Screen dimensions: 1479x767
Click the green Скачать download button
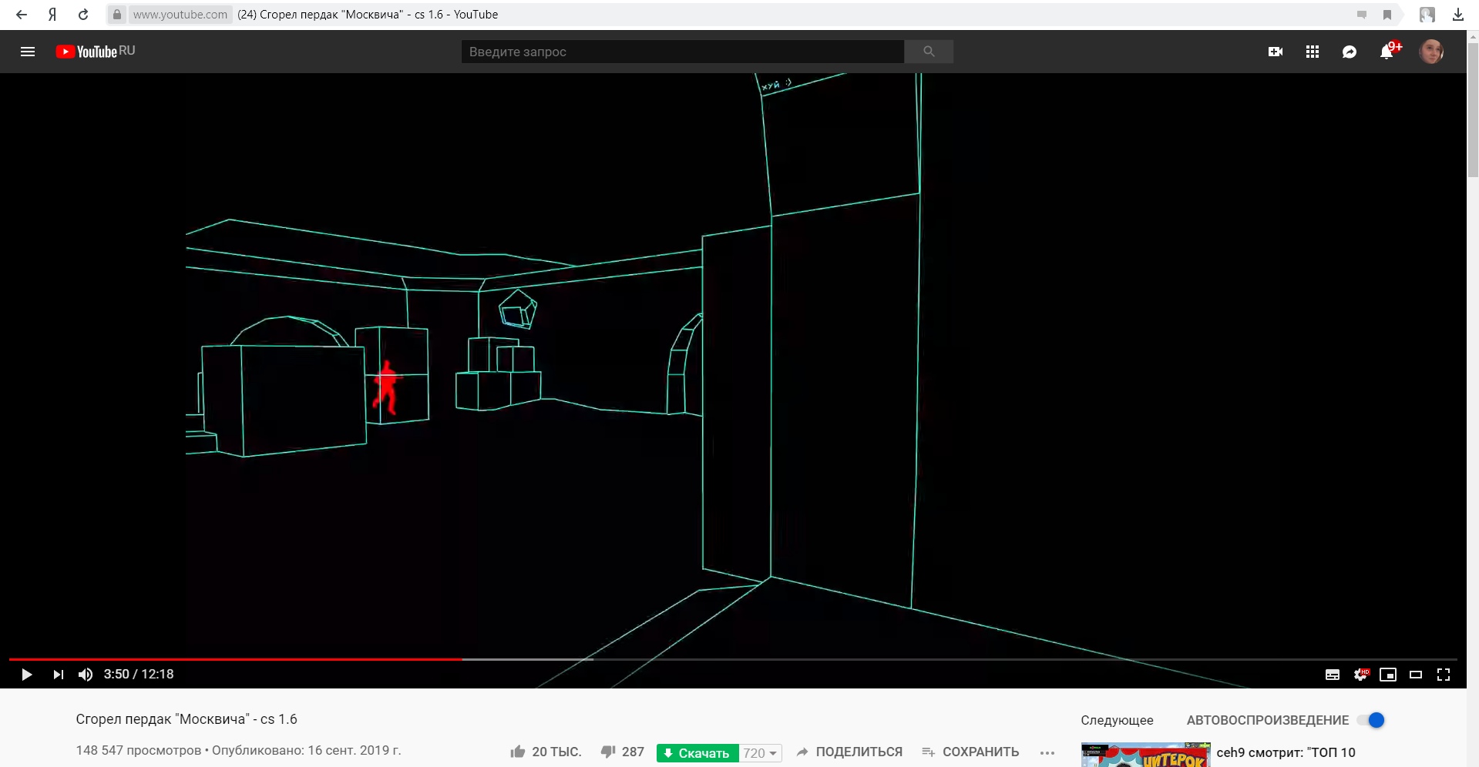point(697,753)
